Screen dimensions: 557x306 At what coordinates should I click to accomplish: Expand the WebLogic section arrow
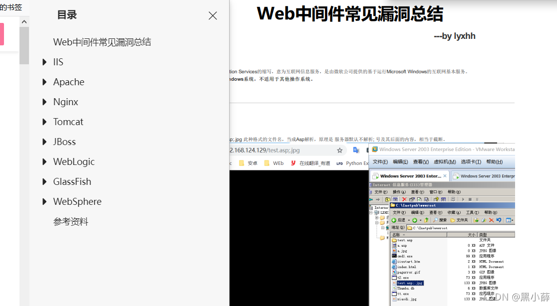click(44, 161)
